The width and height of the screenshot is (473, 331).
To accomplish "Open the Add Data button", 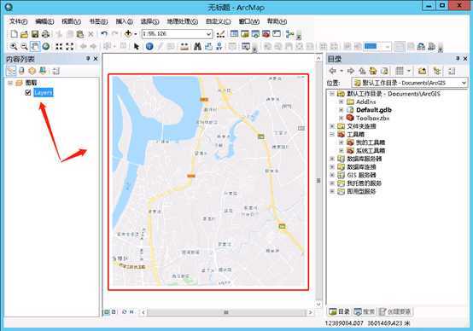I will click(x=128, y=34).
